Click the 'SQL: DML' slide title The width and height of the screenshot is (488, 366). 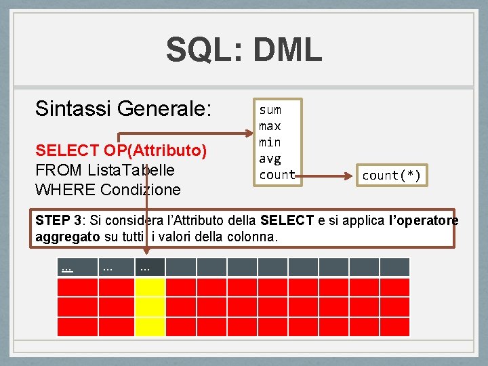(x=244, y=49)
